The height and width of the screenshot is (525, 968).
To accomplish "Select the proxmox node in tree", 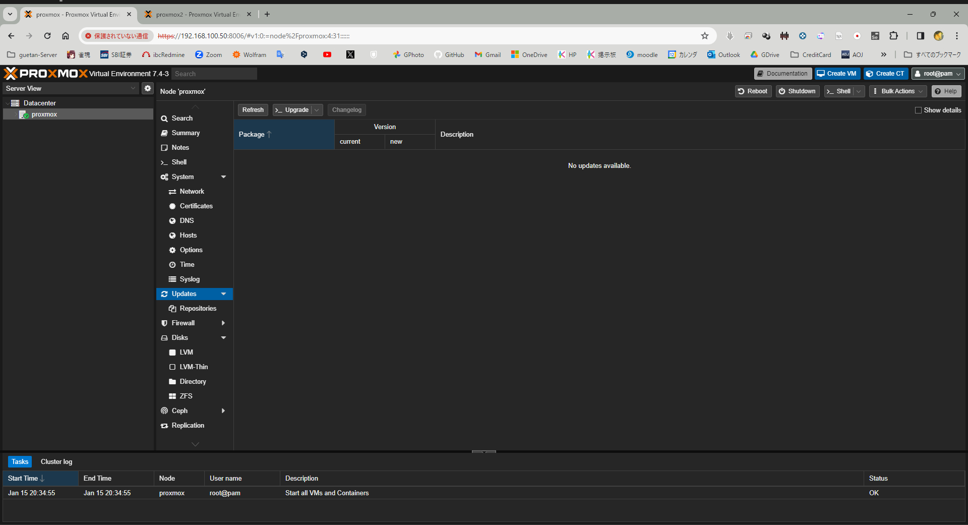I will (x=44, y=114).
